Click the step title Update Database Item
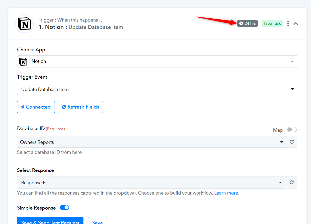This screenshot has width=311, height=224. [x=96, y=27]
